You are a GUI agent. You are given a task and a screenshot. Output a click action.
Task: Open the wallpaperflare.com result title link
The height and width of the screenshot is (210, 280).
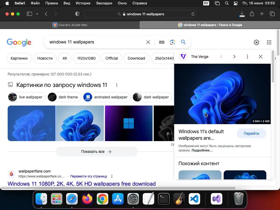click(81, 183)
